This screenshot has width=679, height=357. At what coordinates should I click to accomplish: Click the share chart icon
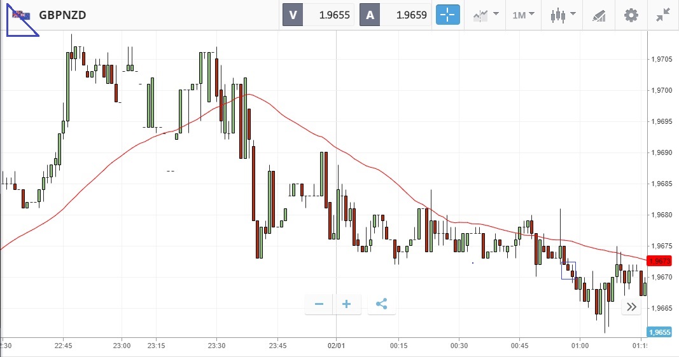coord(381,304)
